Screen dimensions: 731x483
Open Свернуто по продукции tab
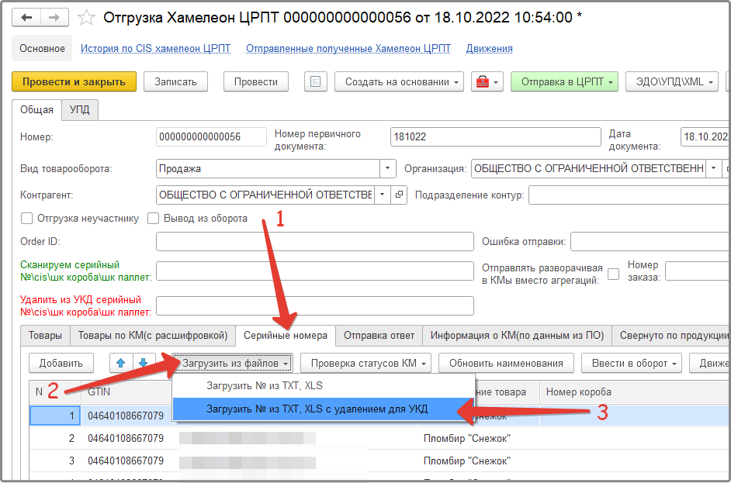671,336
